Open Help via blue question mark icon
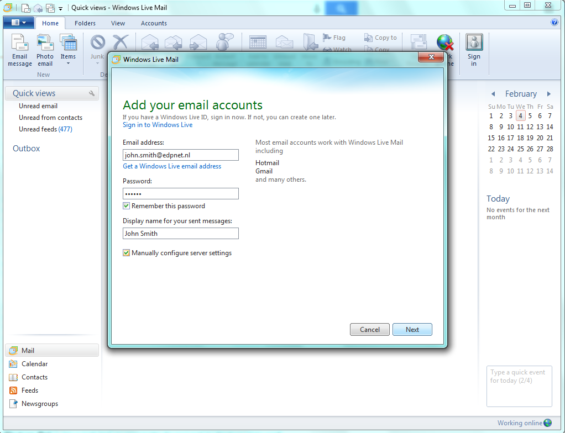565x433 pixels. click(554, 22)
